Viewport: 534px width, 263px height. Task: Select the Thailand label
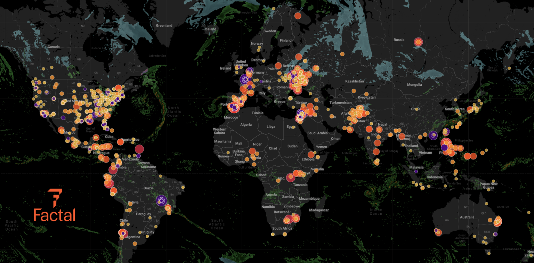(411, 146)
